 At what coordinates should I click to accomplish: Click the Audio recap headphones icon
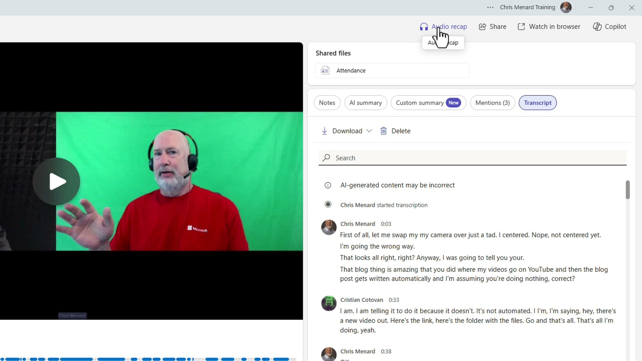tap(424, 27)
